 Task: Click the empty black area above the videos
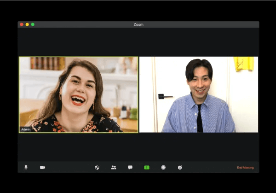138,42
